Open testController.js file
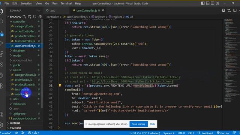The image size is (240, 135). coord(25,41)
